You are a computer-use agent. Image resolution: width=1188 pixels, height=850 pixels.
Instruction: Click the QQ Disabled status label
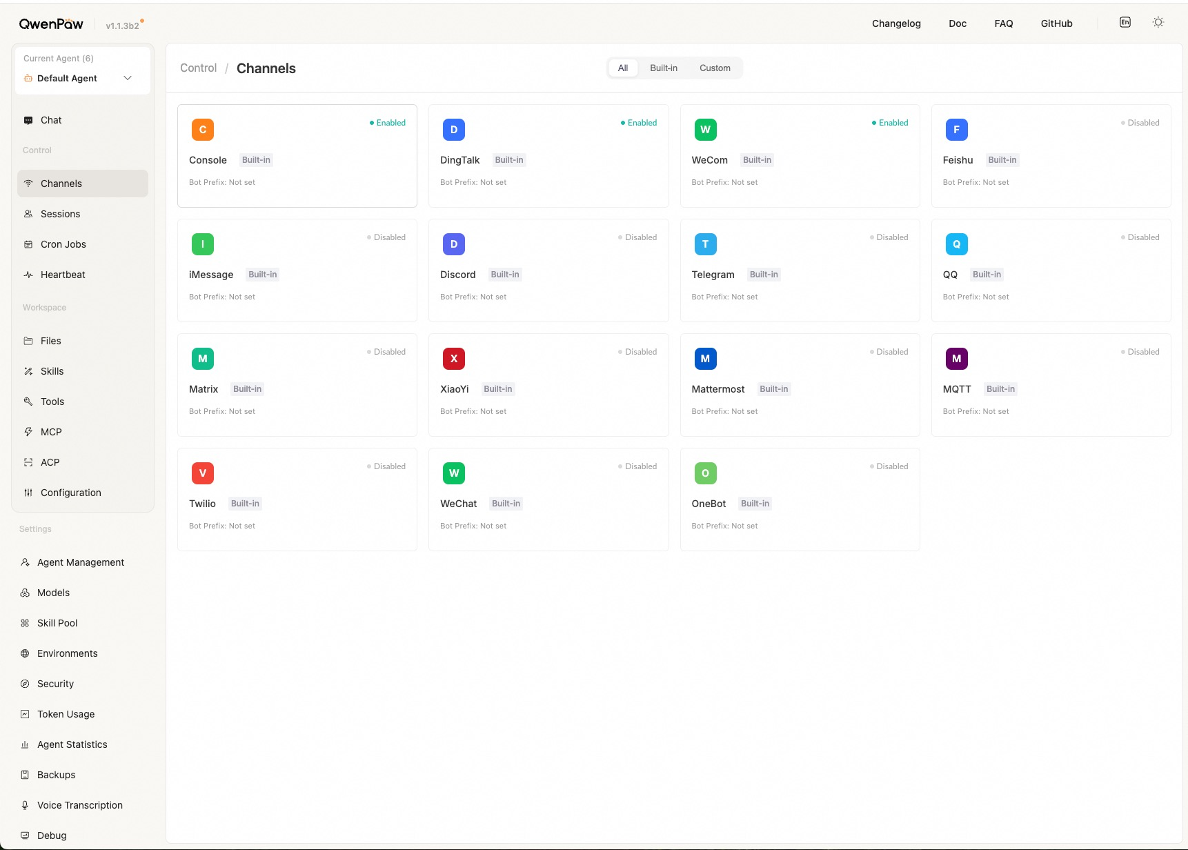(x=1140, y=237)
